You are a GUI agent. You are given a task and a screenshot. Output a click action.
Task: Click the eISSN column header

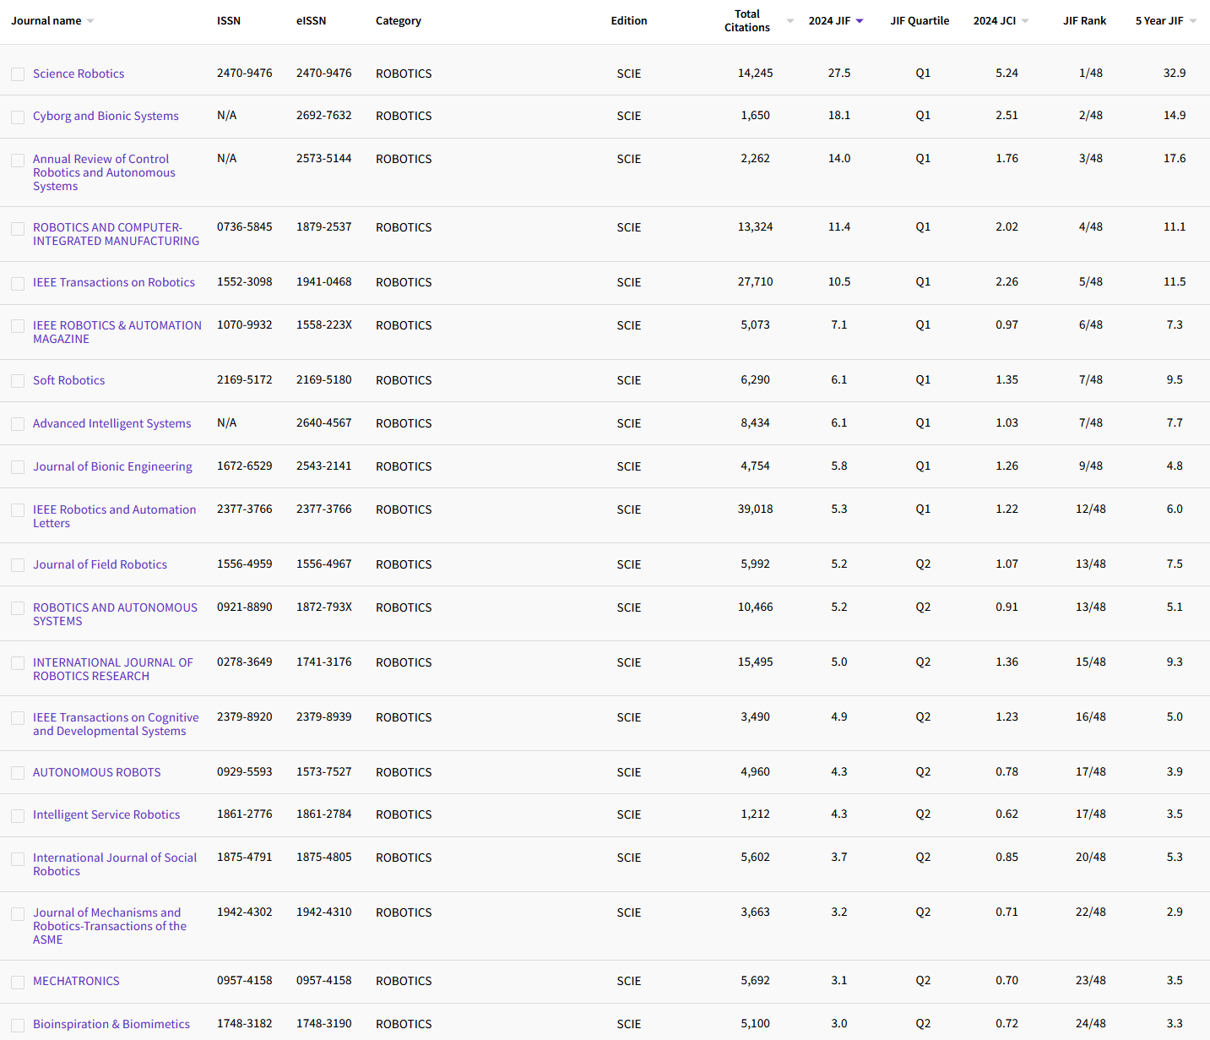click(x=312, y=21)
